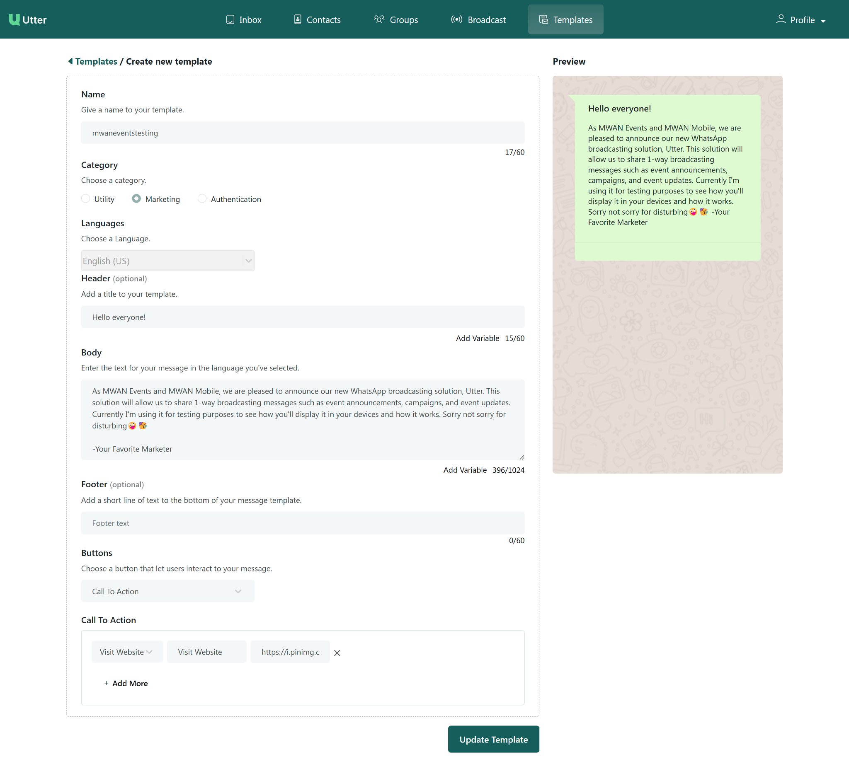Click into the Body text area

click(x=303, y=420)
